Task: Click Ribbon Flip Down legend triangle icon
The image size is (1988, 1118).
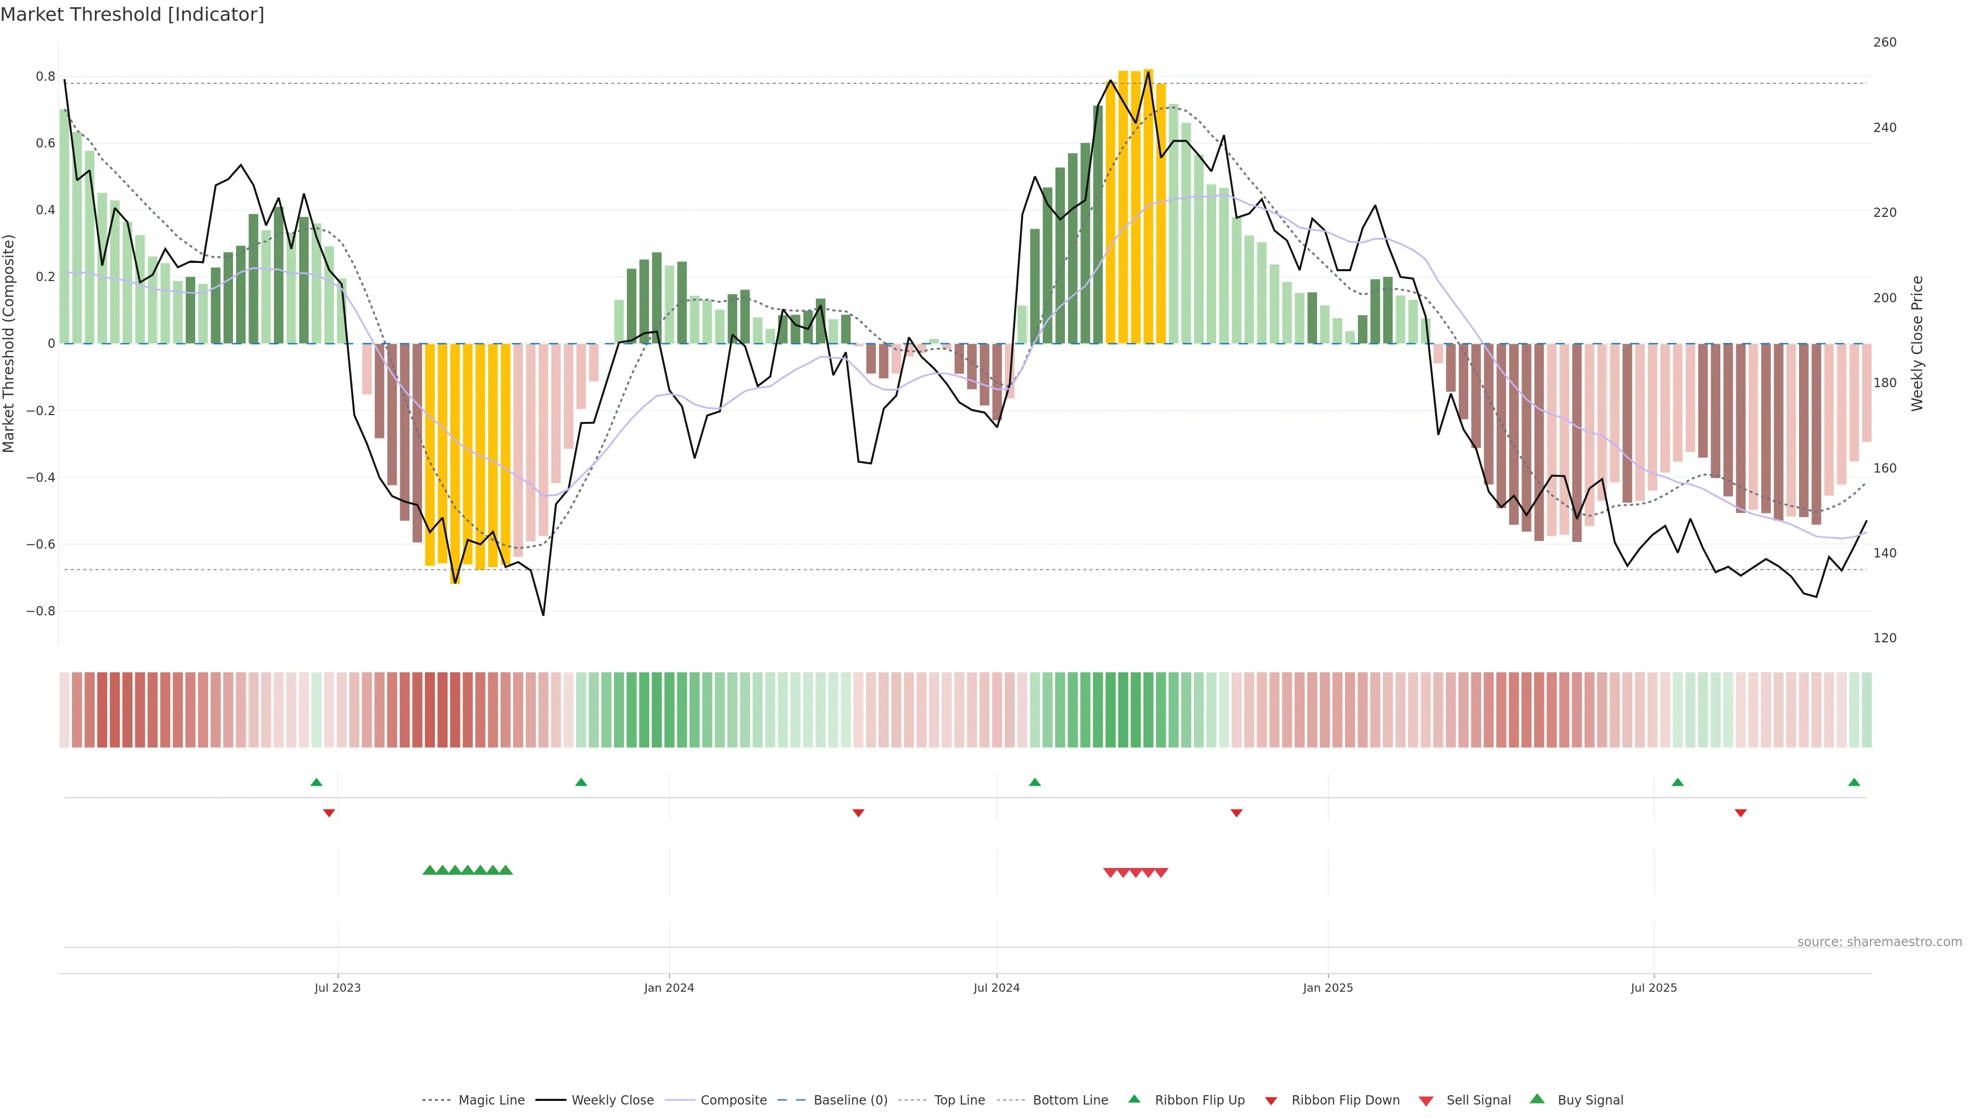Action: click(x=1271, y=1101)
